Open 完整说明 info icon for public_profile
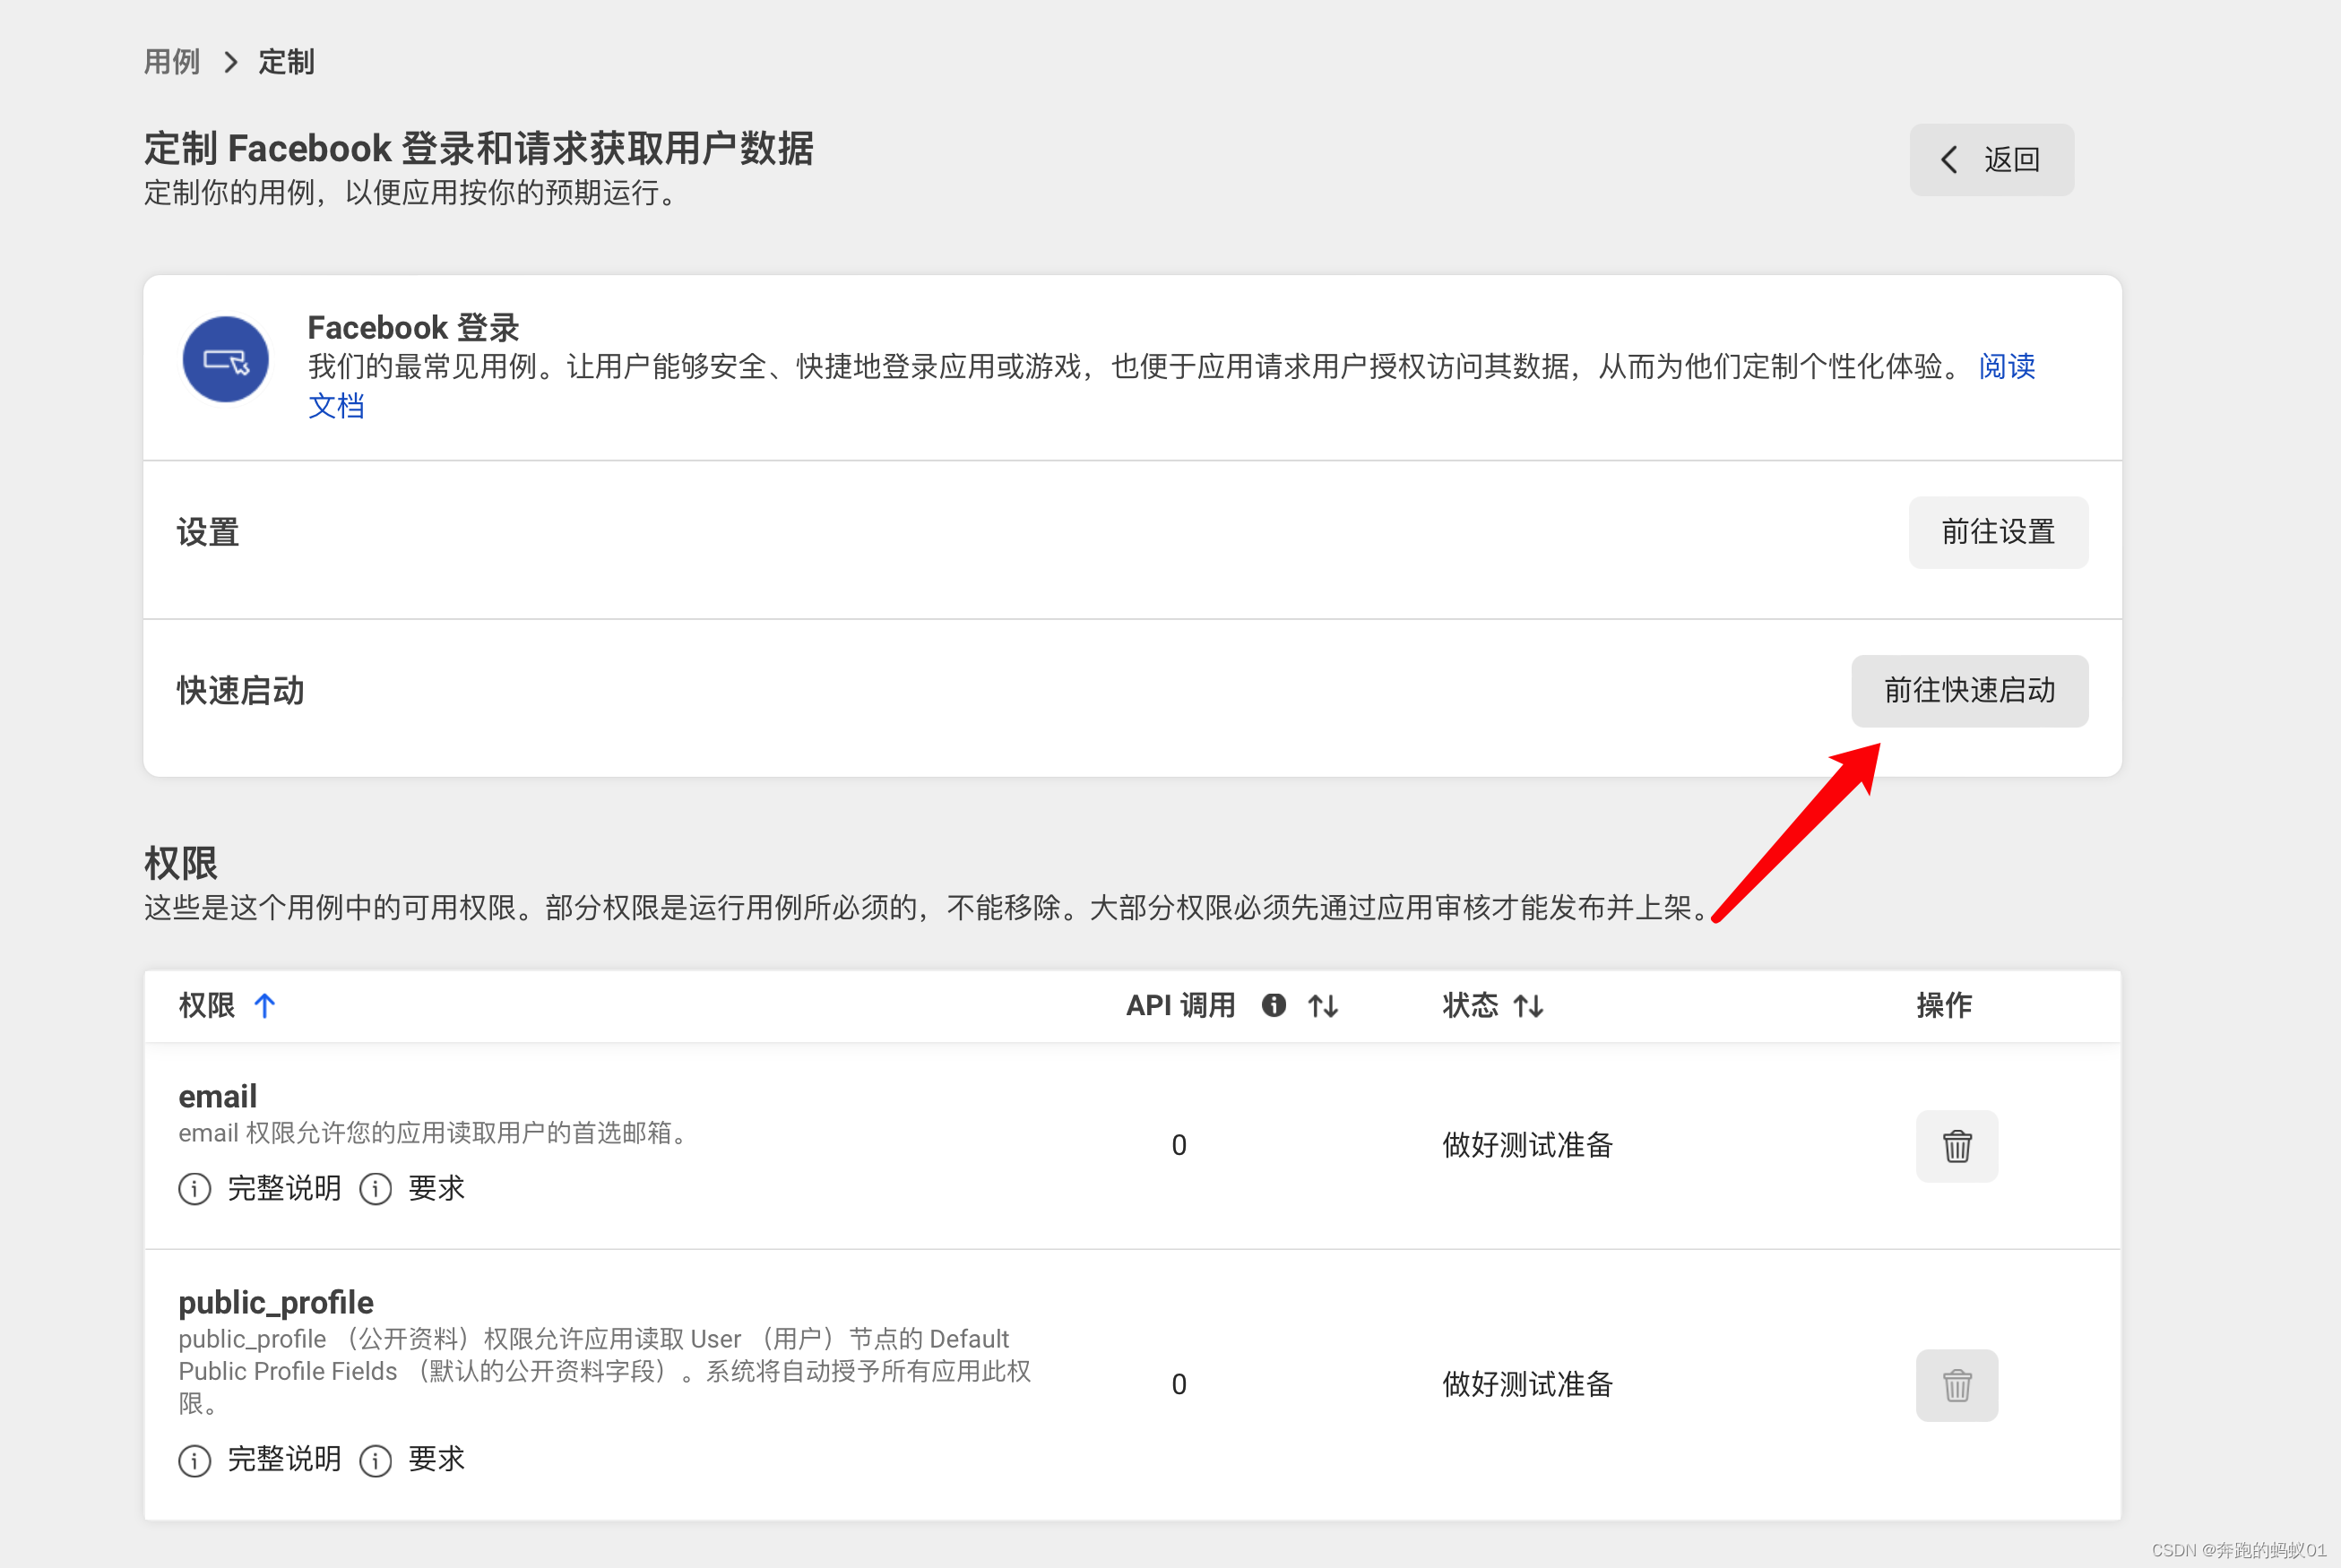Image resolution: width=2341 pixels, height=1568 pixels. [194, 1460]
